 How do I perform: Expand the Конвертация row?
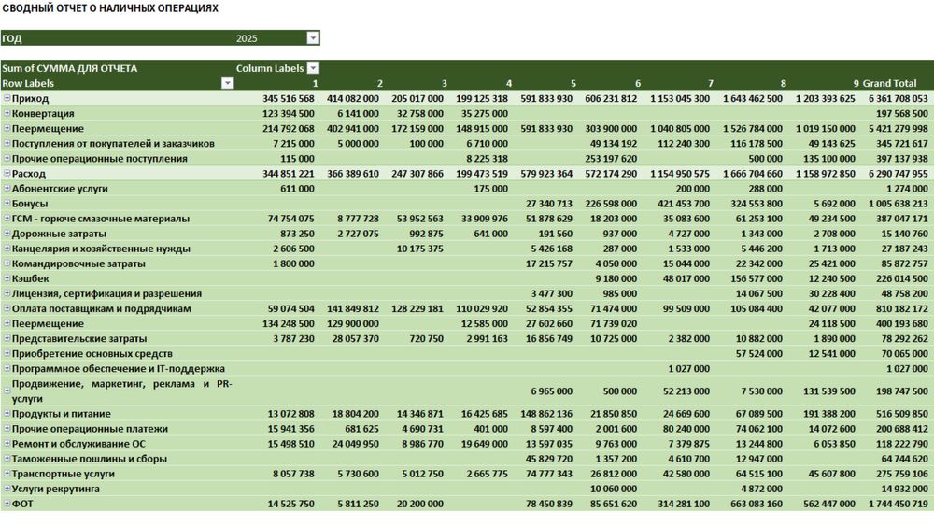tap(7, 113)
